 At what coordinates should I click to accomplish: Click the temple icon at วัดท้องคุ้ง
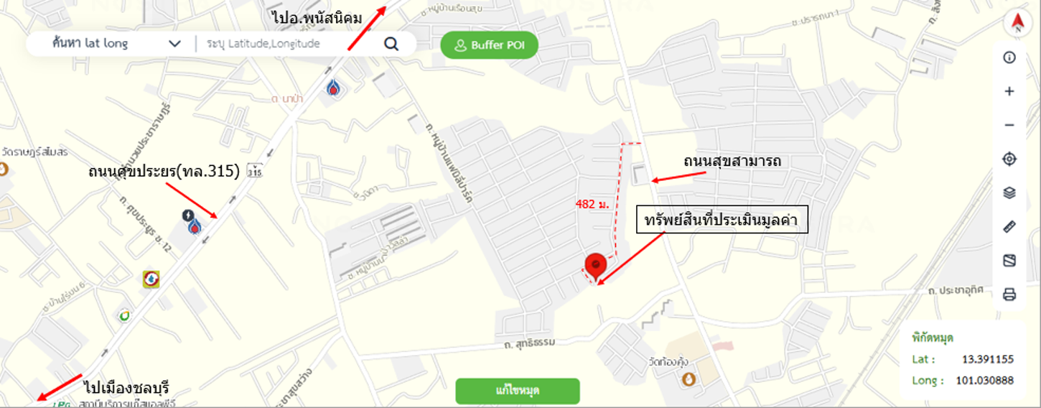point(688,378)
